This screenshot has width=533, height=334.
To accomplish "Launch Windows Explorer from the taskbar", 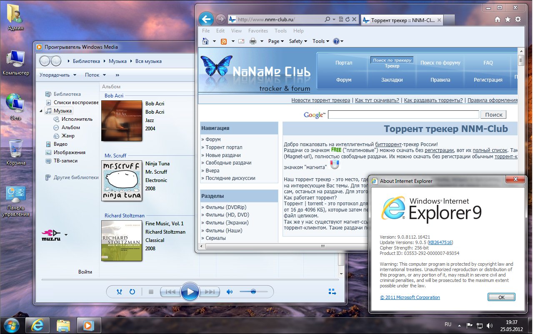I will [x=63, y=324].
